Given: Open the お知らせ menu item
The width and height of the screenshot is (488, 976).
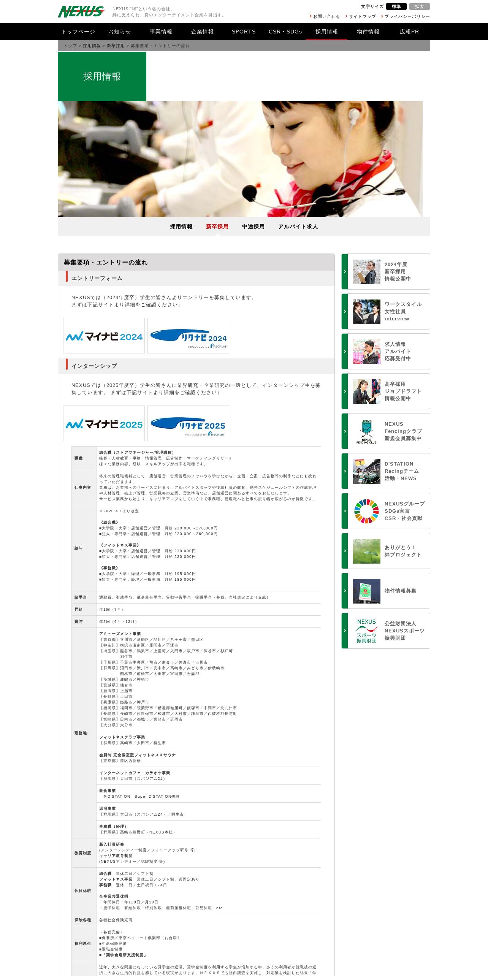Looking at the screenshot, I should click(120, 32).
